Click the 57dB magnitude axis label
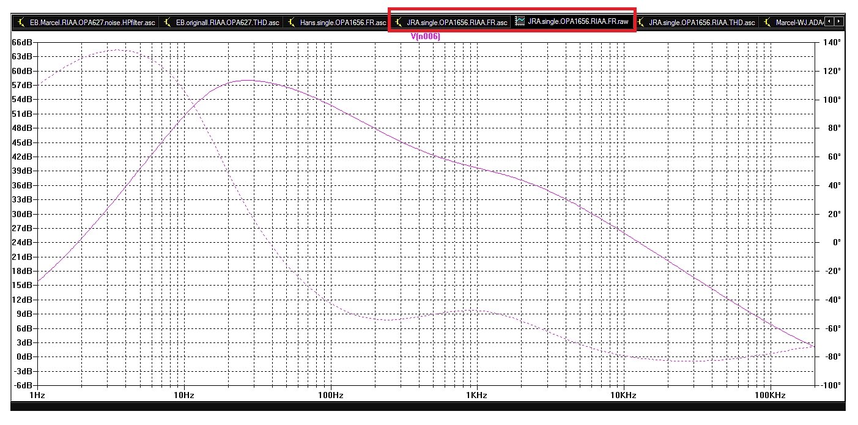This screenshot has width=858, height=425. pos(21,85)
